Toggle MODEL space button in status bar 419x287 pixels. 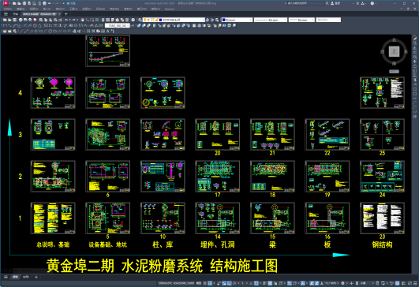point(199,283)
